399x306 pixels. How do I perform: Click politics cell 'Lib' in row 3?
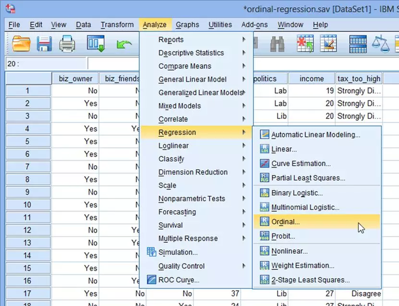pos(270,116)
